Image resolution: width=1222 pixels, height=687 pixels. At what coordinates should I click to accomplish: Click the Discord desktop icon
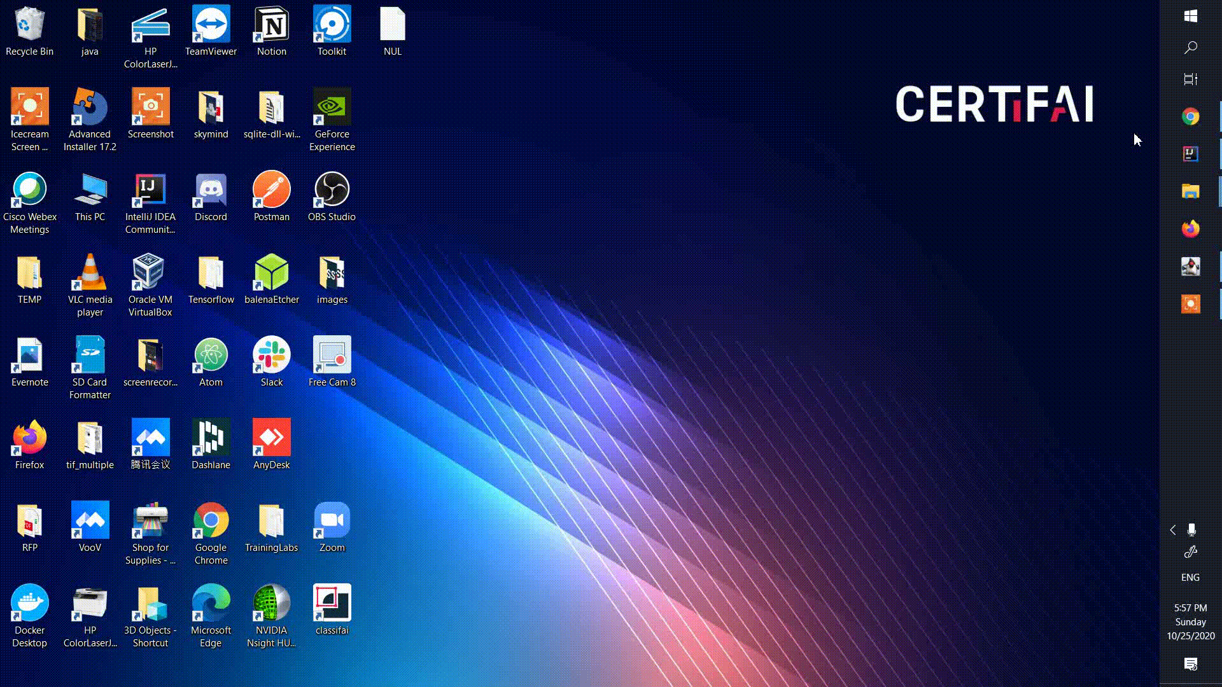coord(211,190)
